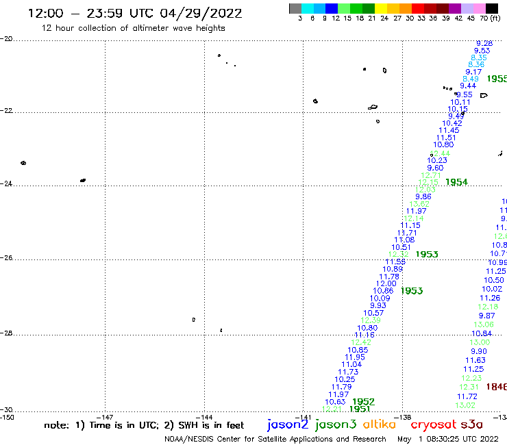
Task: Select the green reading 12.71
Action: coord(431,175)
